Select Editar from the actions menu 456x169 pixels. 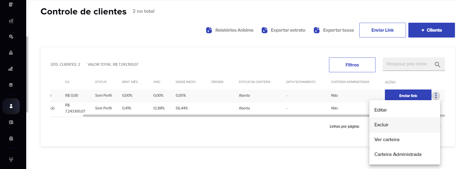click(381, 110)
